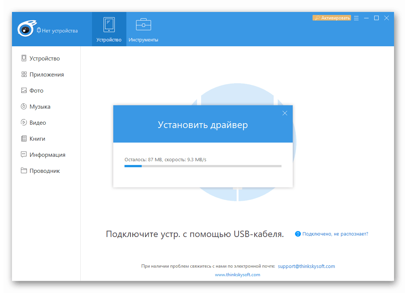The height and width of the screenshot is (293, 406).
Task: Switch to the Инструменты tab
Action: (143, 29)
